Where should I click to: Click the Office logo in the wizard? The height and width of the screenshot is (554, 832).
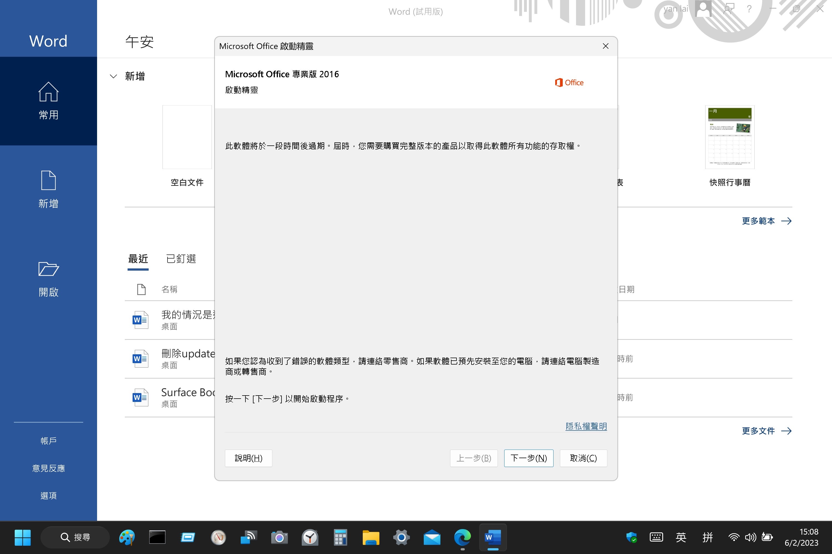click(569, 83)
